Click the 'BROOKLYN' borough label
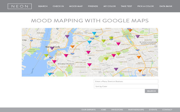 pos(81,62)
